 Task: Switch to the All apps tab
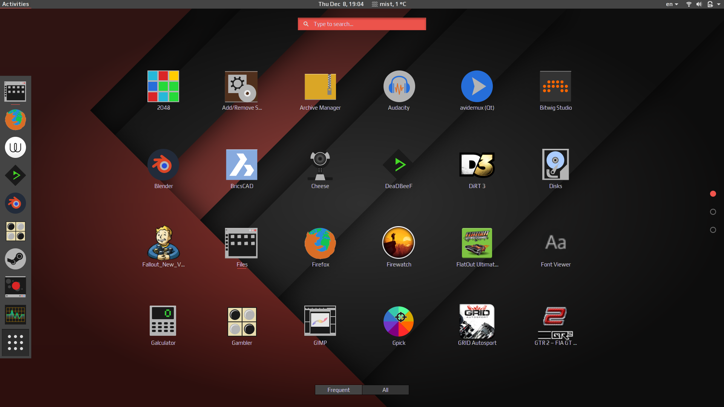click(x=385, y=390)
